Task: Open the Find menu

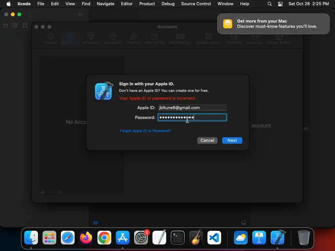Action: pos(86,4)
